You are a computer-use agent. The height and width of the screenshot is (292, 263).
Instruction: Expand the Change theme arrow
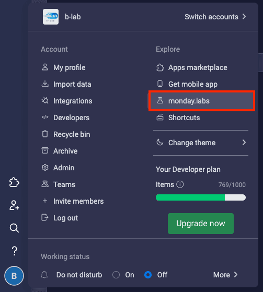[x=244, y=143]
